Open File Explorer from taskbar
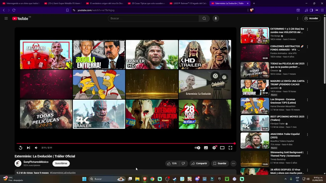 [x=137, y=179]
